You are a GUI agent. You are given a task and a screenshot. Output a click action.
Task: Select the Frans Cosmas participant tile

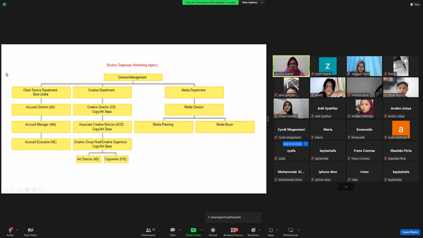click(x=364, y=151)
